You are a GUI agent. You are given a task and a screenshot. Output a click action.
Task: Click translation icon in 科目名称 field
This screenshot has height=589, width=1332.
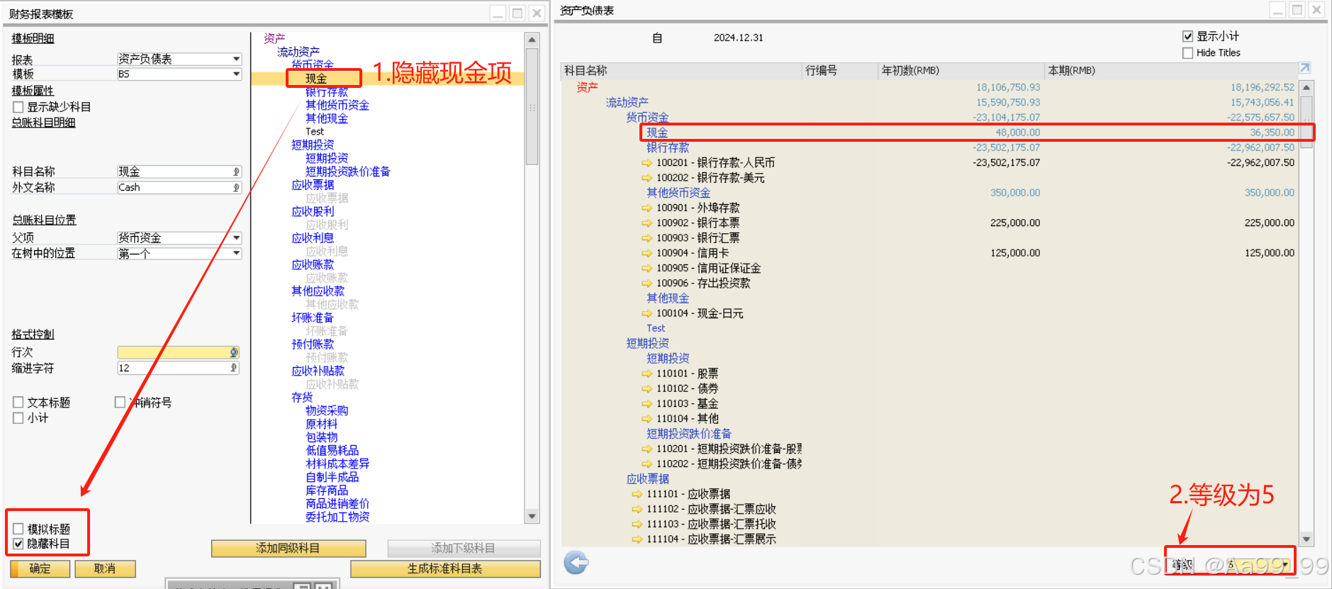coord(236,172)
